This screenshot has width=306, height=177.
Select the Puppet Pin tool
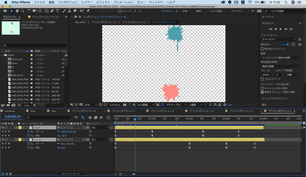coord(88,11)
